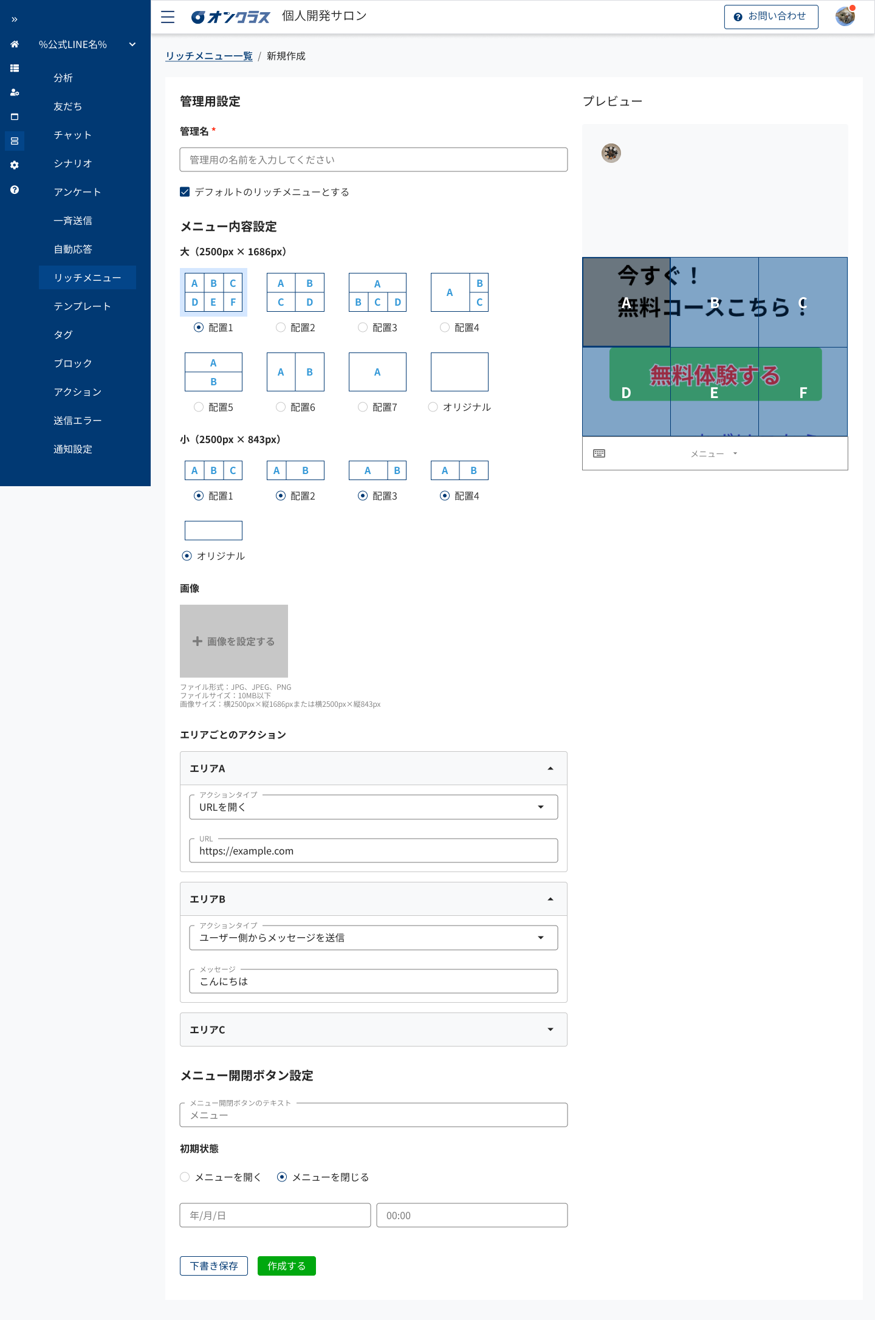Screen dimensions: 875x1320
Task: Click the window icon in sidebar
Action: 15,117
